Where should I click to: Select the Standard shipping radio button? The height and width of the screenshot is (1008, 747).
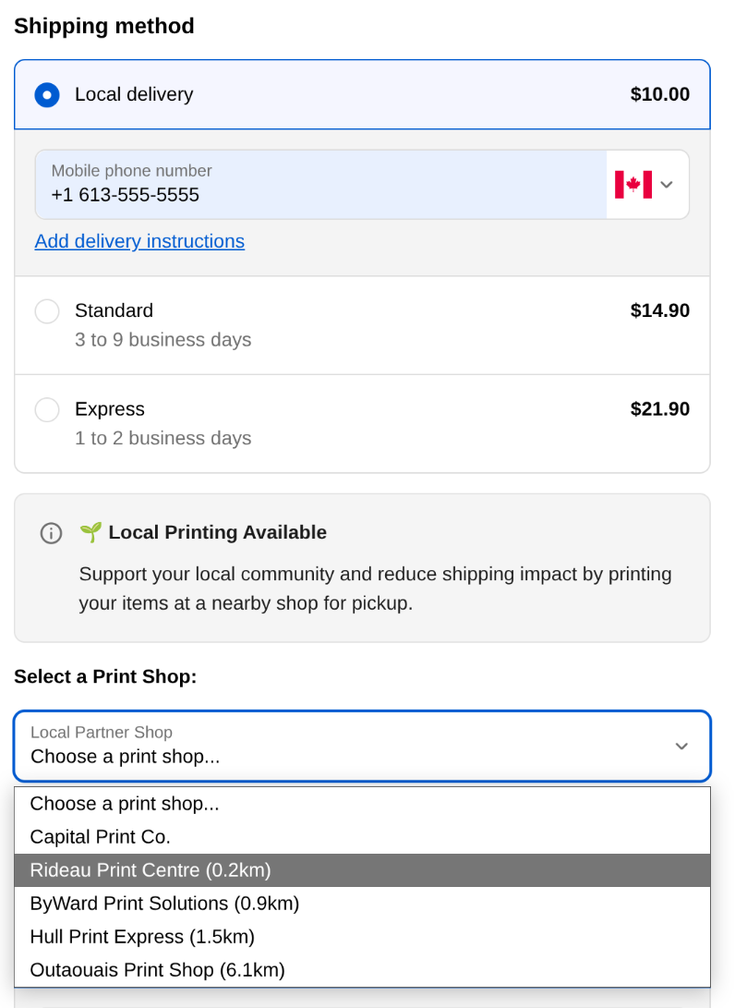click(47, 311)
